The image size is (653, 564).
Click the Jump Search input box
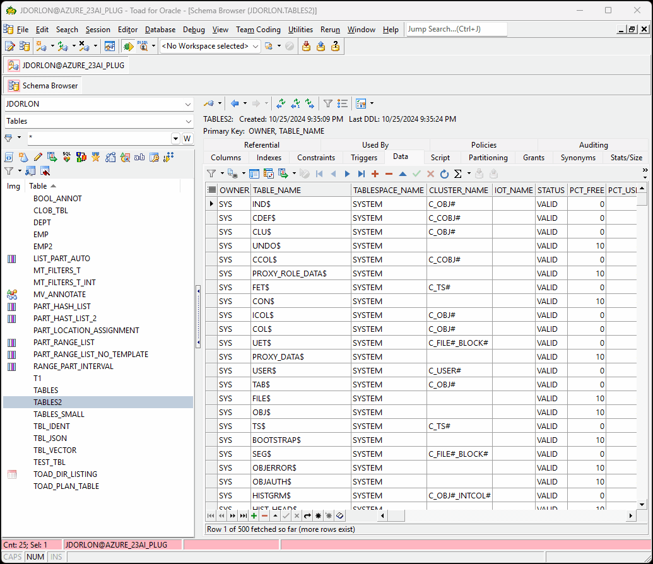click(456, 29)
